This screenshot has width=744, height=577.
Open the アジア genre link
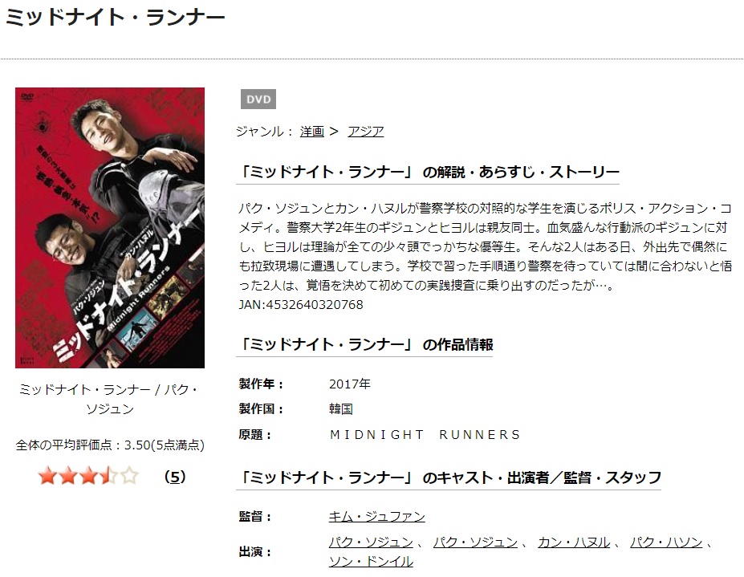365,132
